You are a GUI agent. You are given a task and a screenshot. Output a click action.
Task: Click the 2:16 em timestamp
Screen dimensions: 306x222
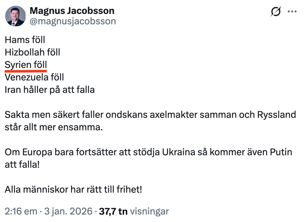click(21, 211)
